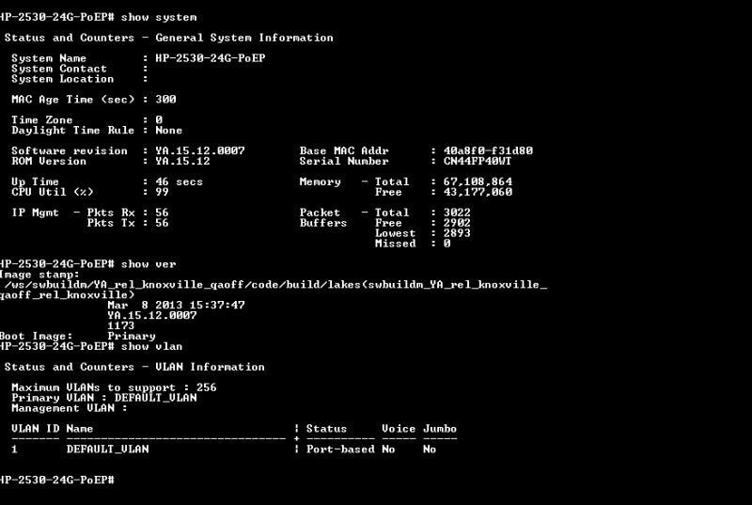Viewport: 752px width, 505px height.
Task: Select Base MAC Addr 40a8f0-f31d80
Action: pos(488,150)
